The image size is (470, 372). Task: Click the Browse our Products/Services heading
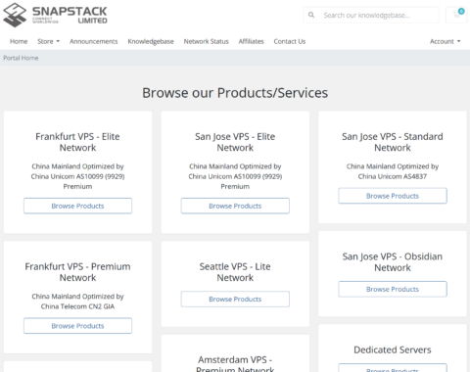(235, 93)
